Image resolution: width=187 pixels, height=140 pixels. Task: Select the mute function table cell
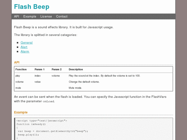tap(18, 88)
